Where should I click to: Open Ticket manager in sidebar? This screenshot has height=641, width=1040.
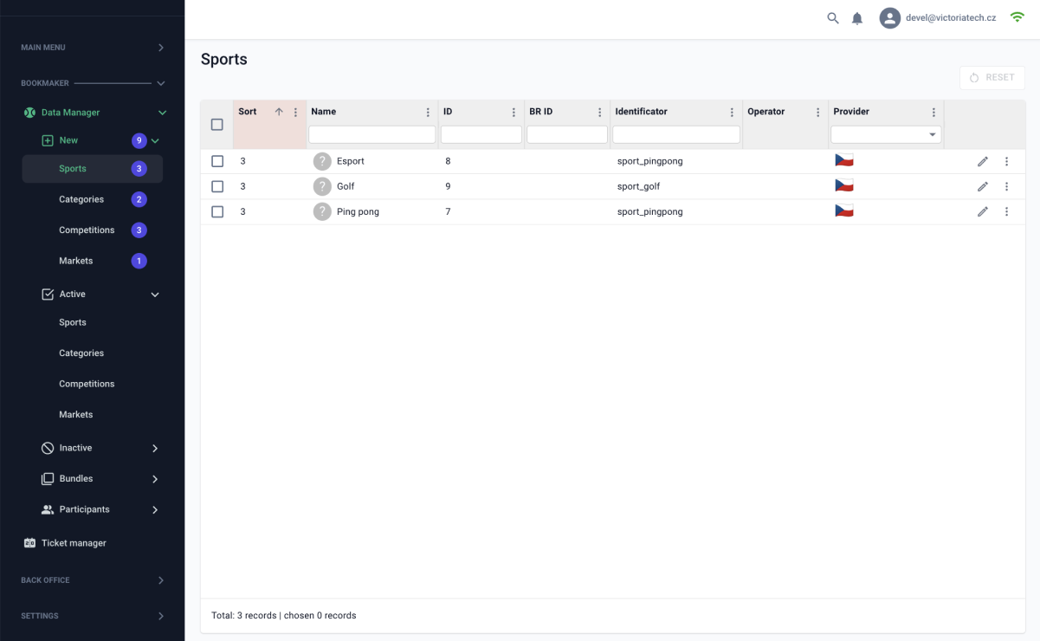(74, 543)
